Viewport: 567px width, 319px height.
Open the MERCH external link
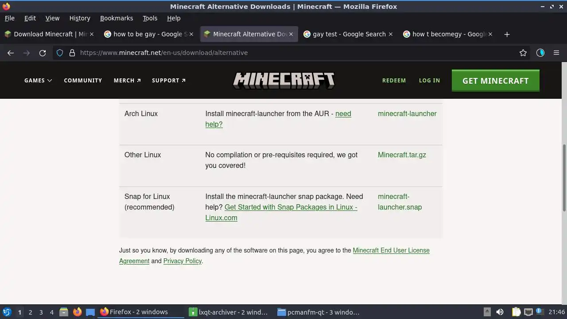[127, 80]
